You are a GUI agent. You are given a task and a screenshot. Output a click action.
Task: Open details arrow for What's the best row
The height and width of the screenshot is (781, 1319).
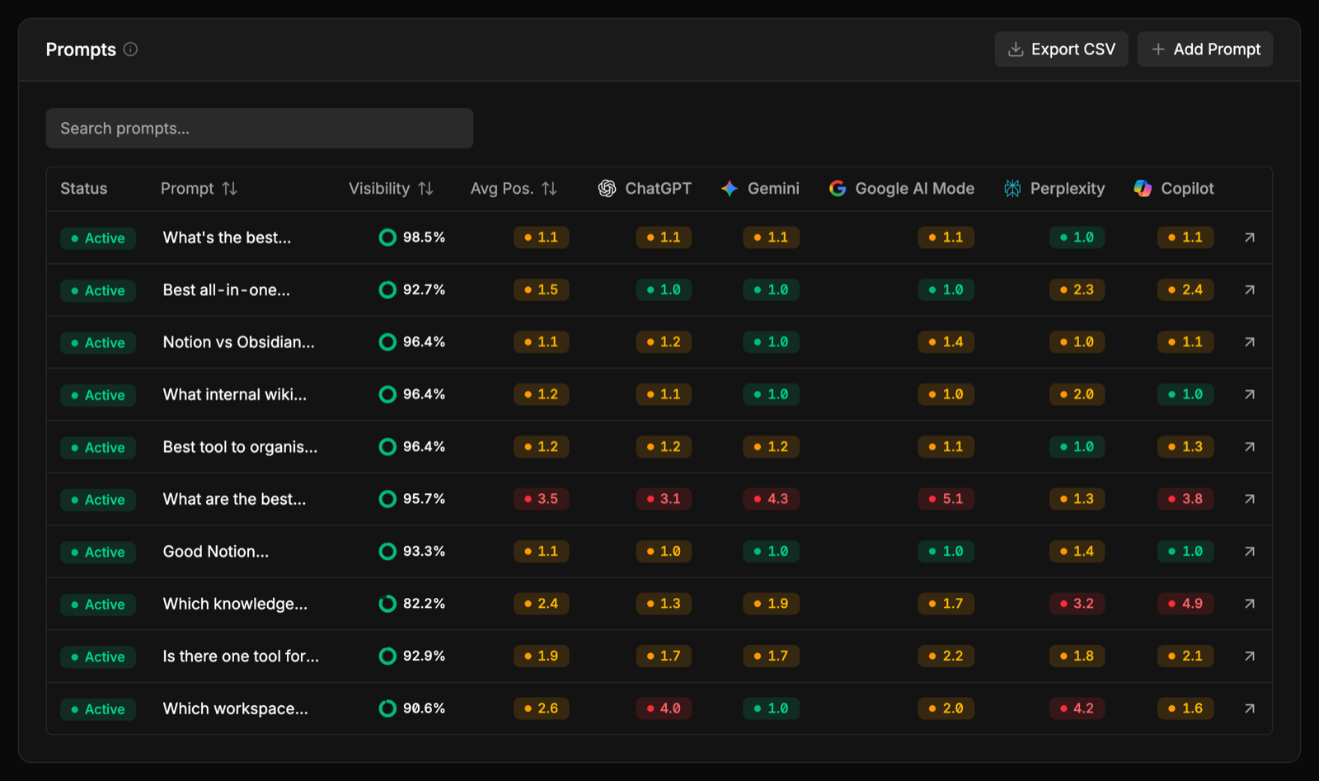point(1250,238)
